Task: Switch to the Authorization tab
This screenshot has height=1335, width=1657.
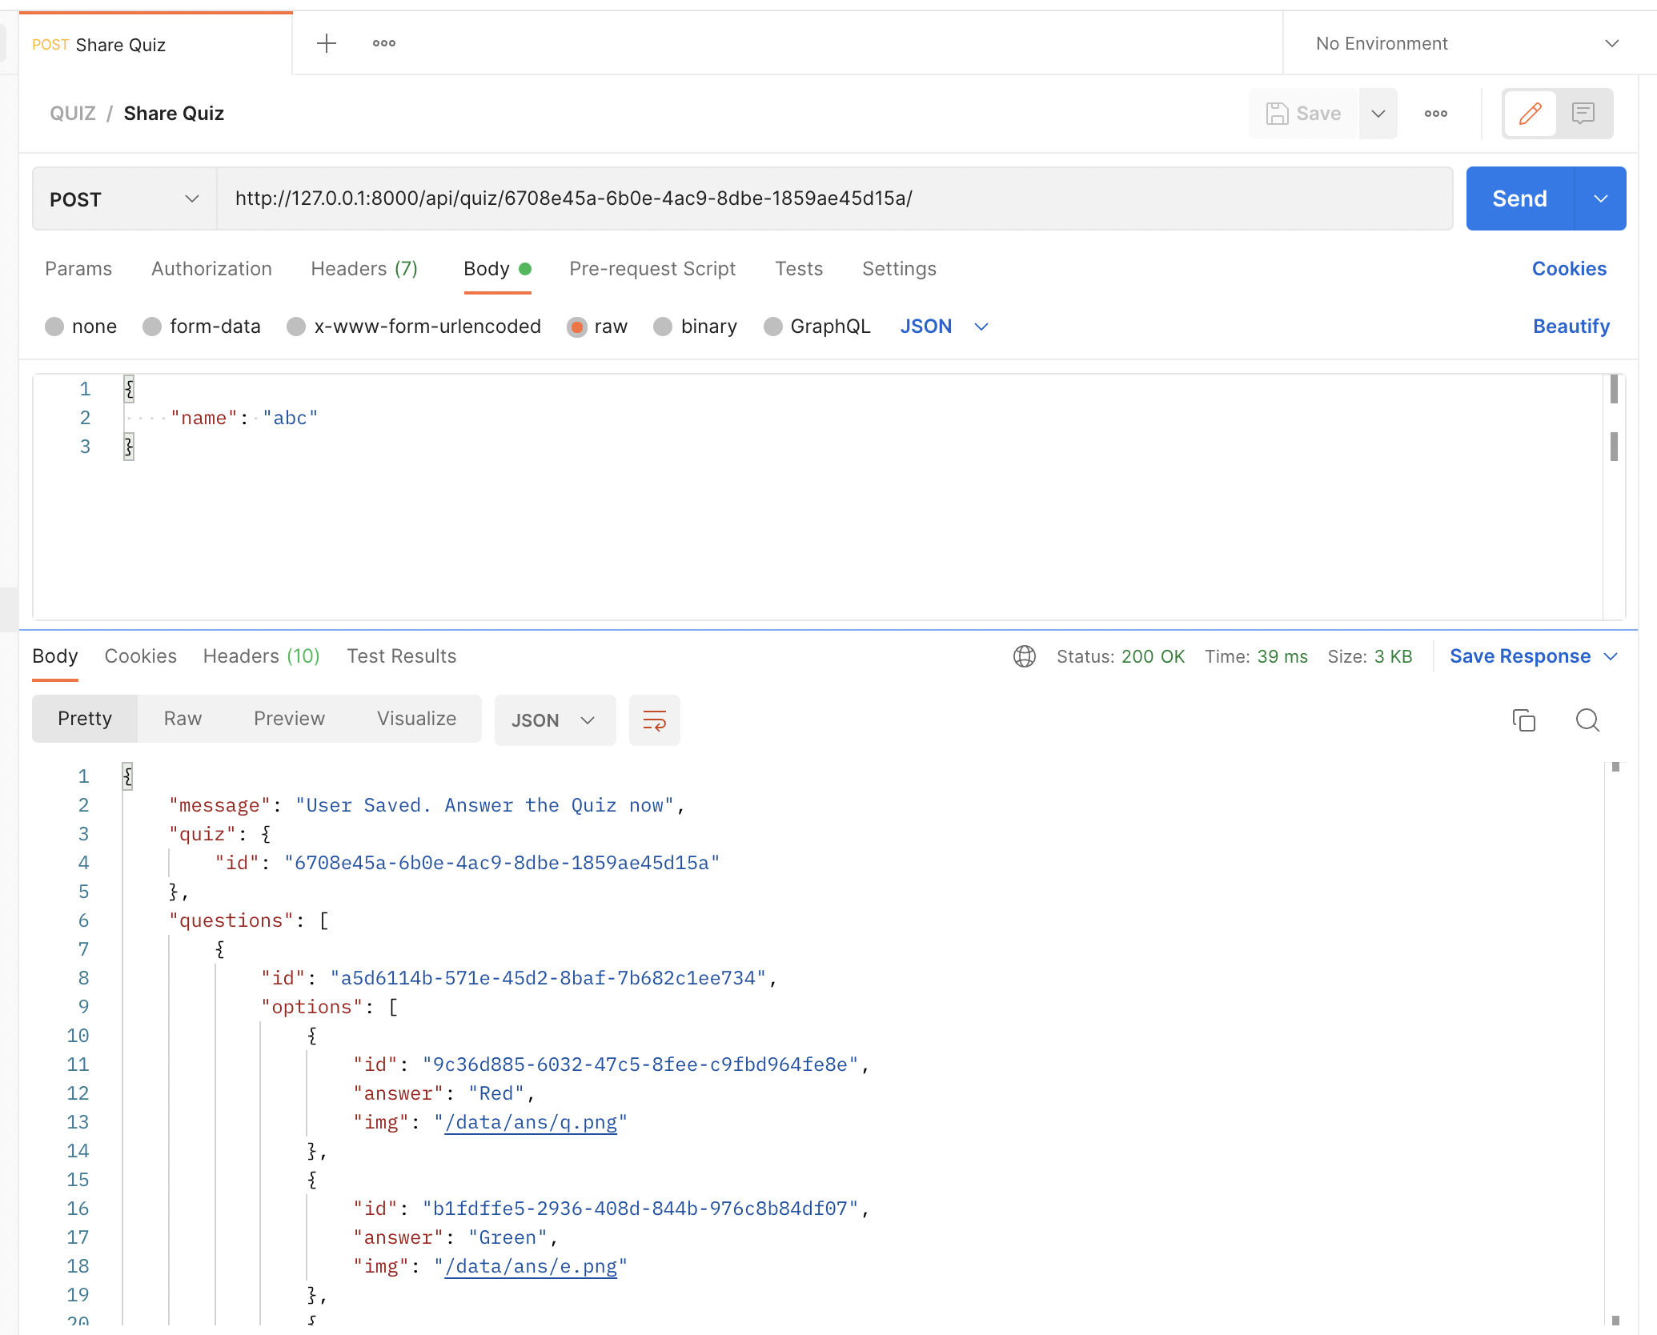Action: 211,269
